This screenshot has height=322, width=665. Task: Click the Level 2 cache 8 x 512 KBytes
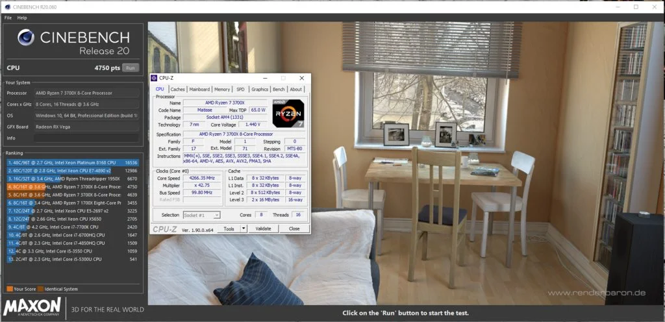click(266, 192)
